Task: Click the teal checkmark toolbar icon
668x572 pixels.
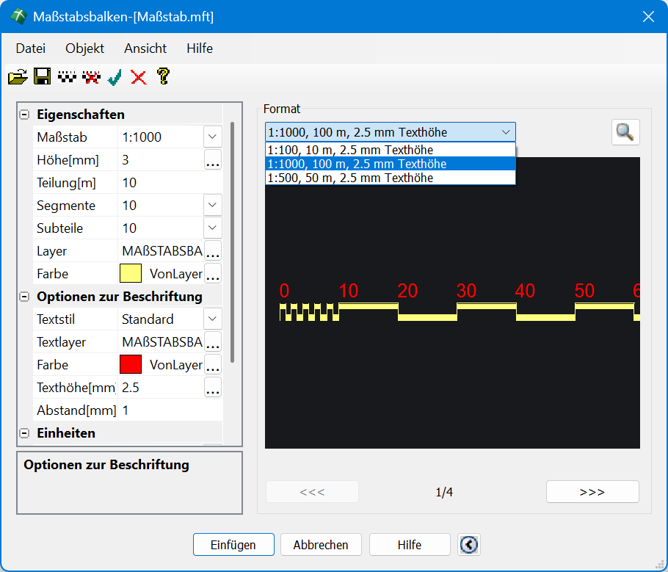Action: 115,76
